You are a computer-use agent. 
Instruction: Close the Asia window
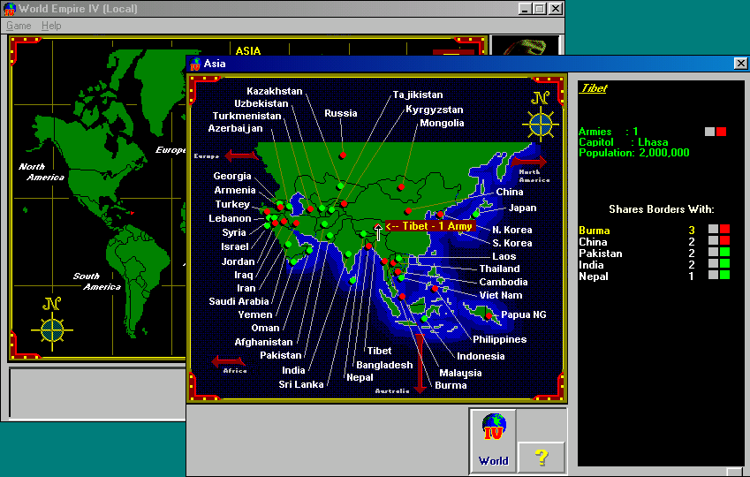740,63
